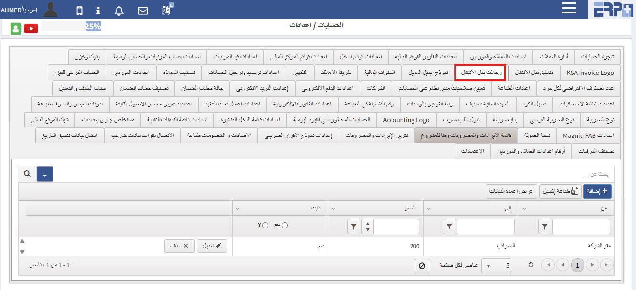Click the search magnifier above the grid
The height and width of the screenshot is (290, 636).
pos(27,174)
